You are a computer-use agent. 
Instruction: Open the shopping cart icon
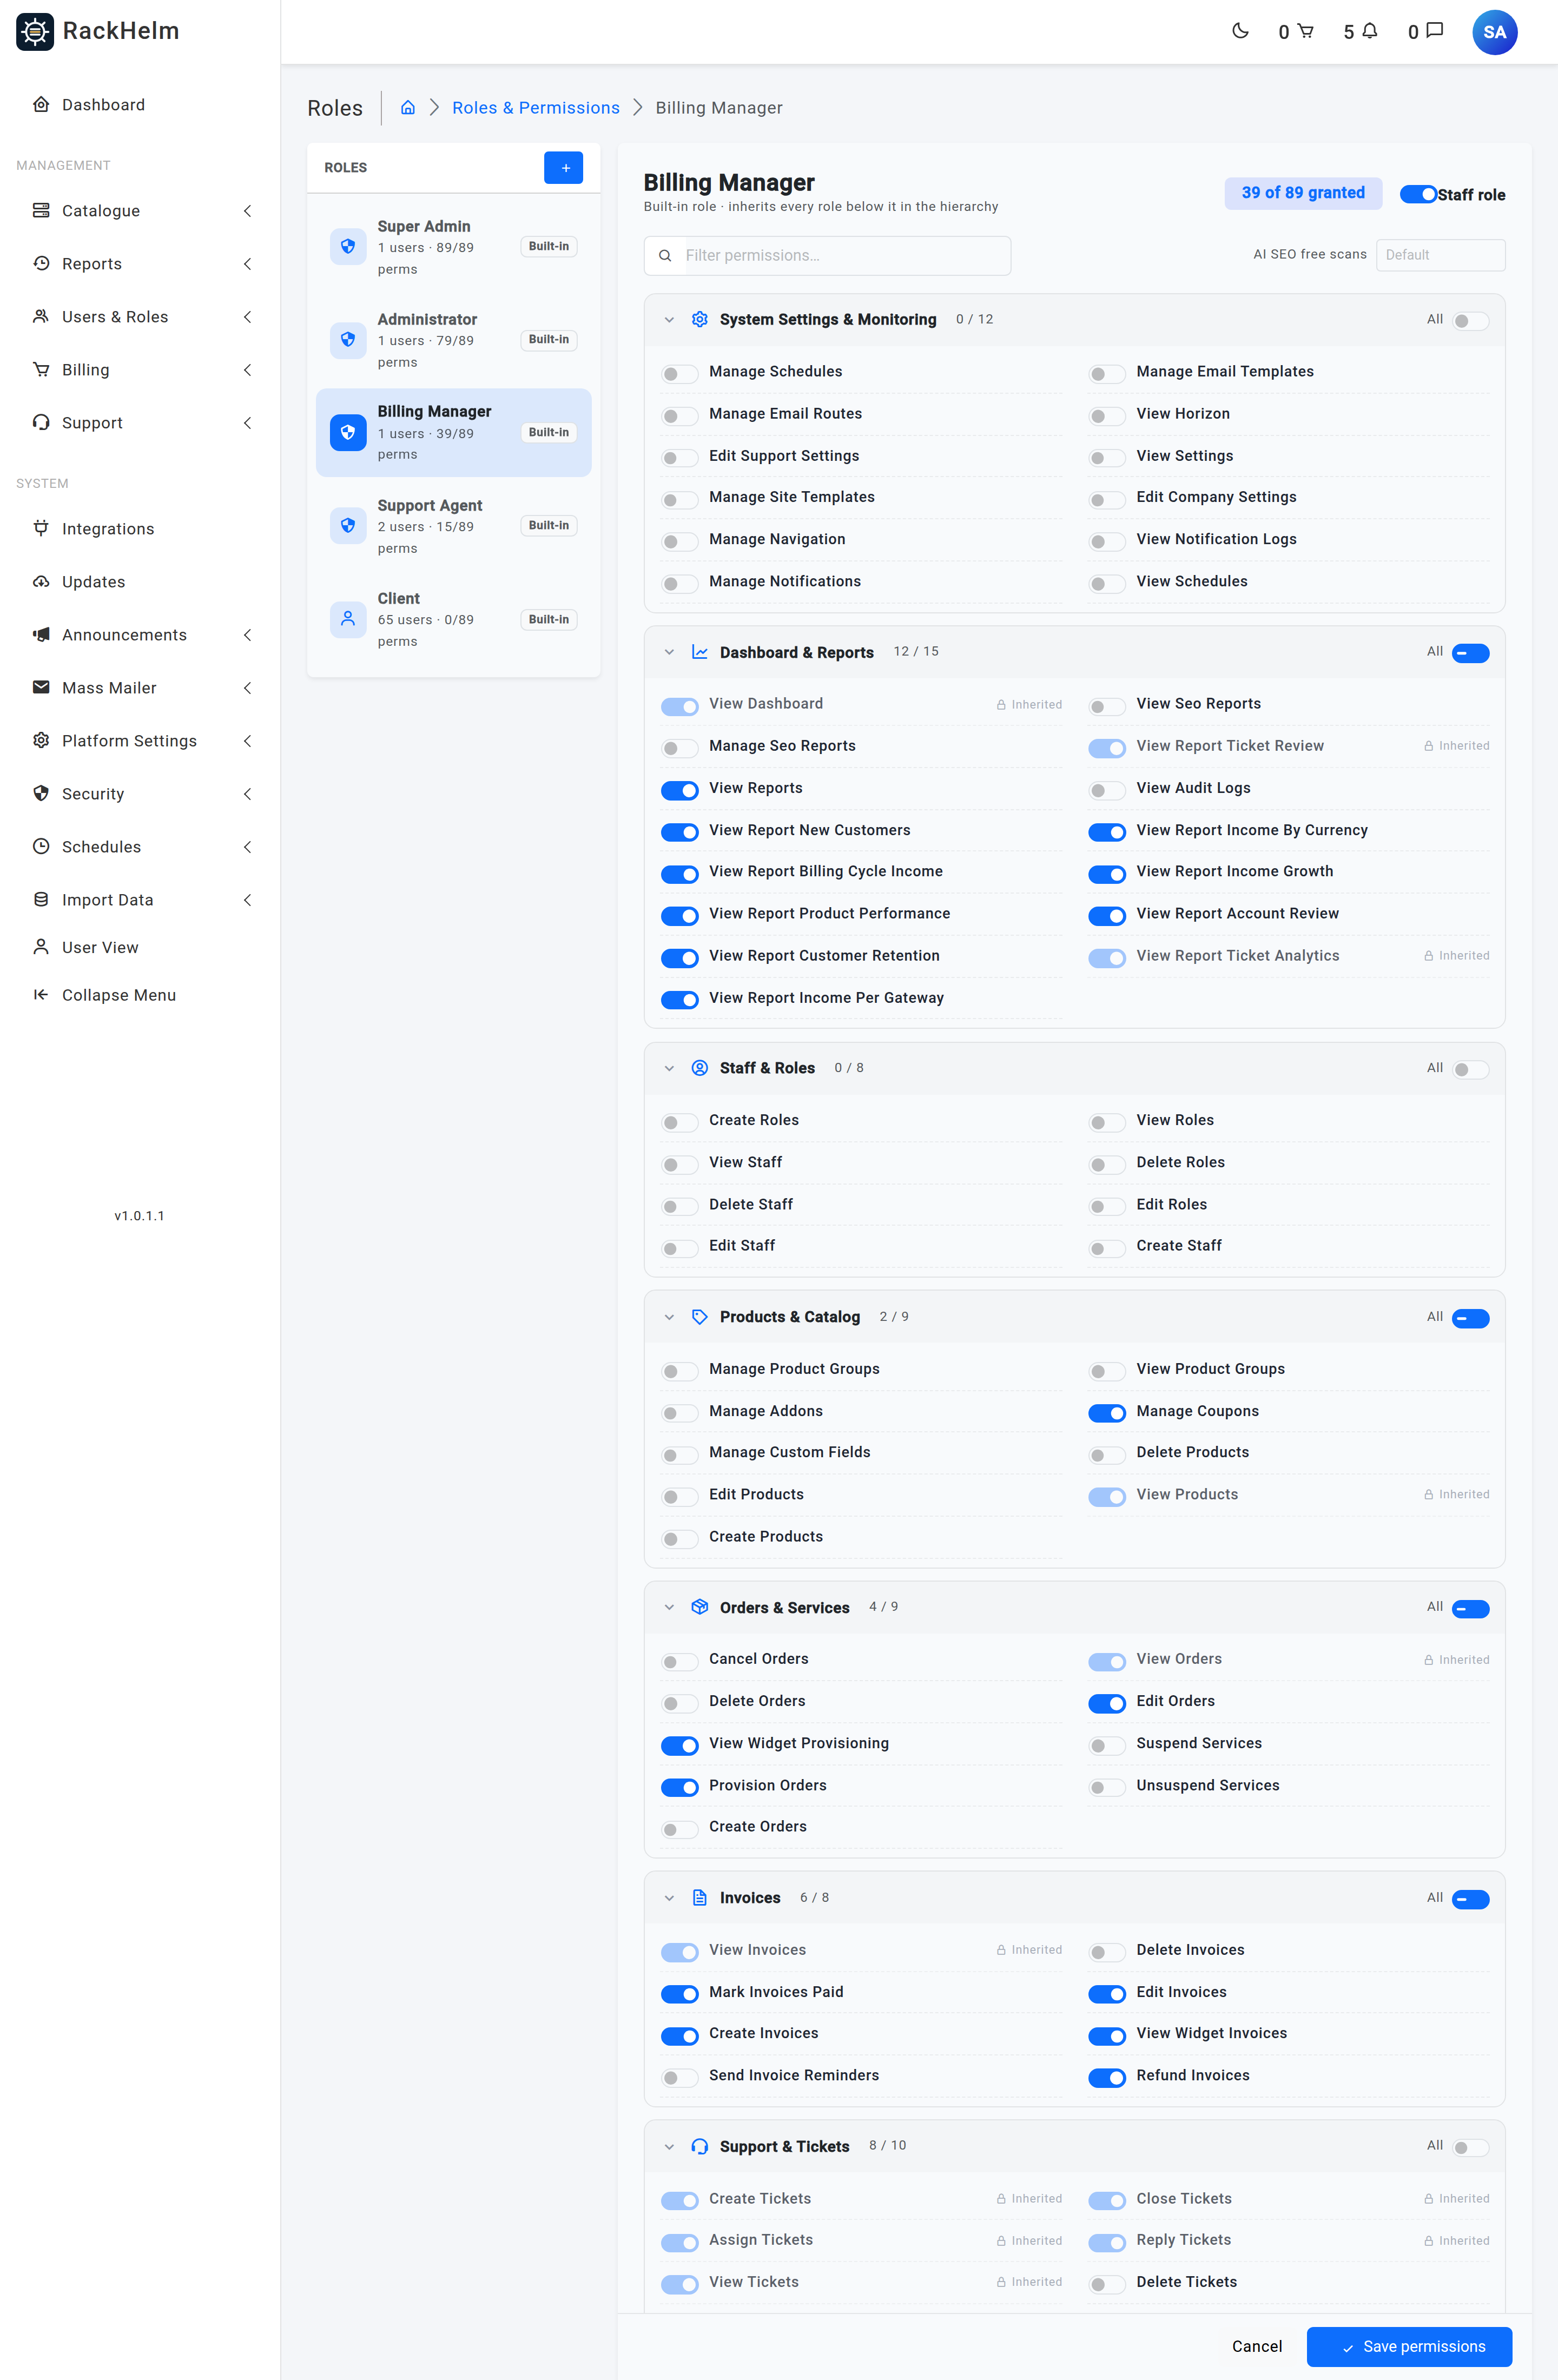[1305, 31]
